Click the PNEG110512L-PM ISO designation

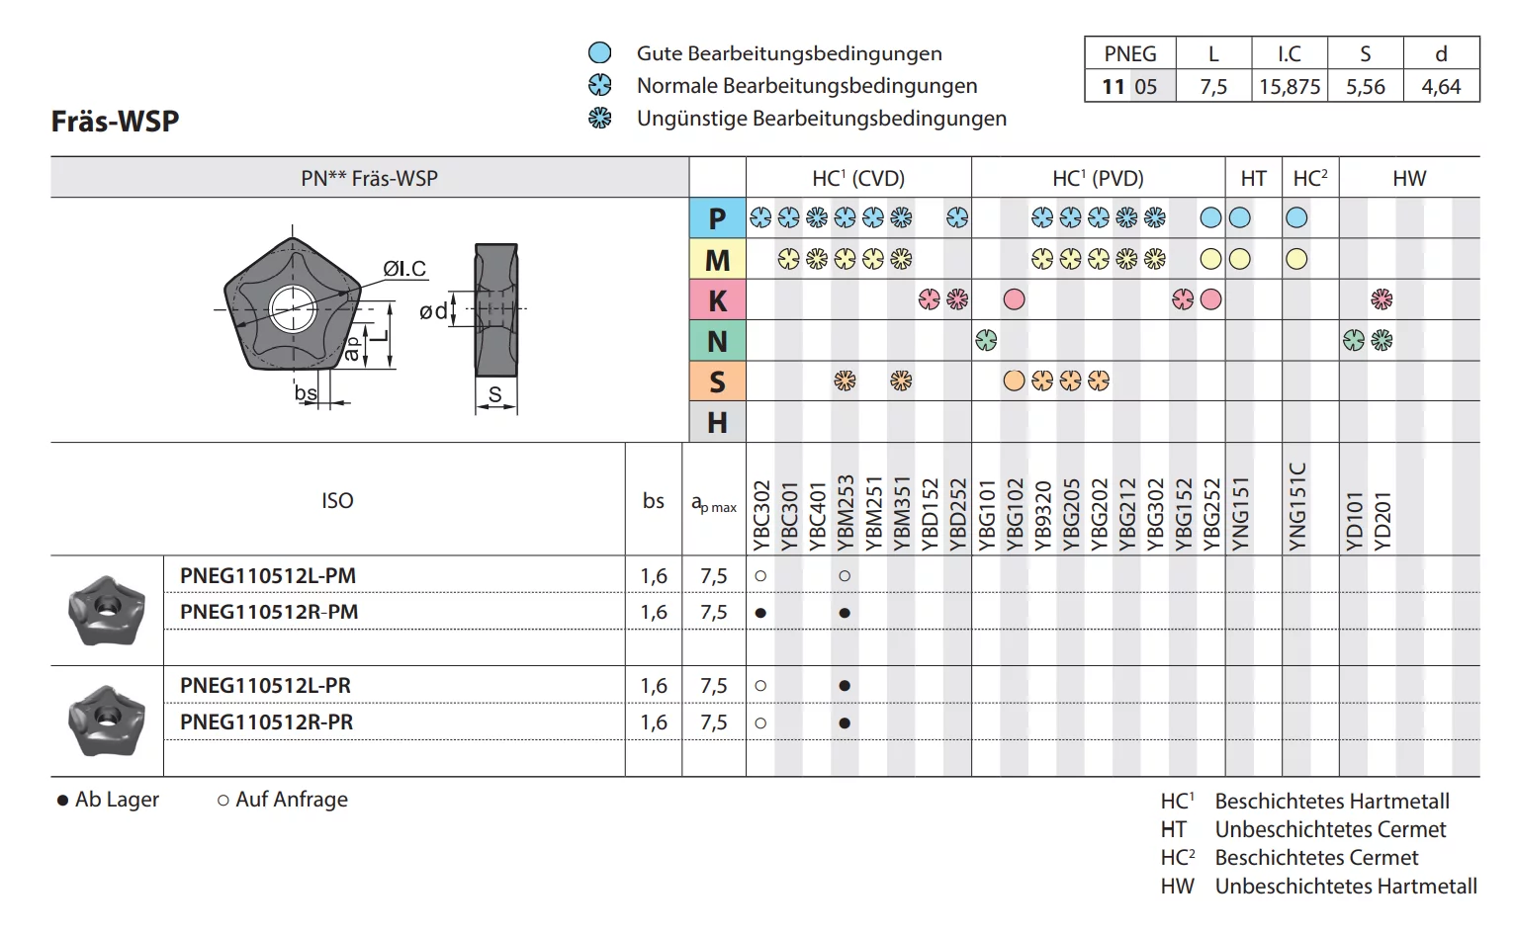tap(268, 576)
